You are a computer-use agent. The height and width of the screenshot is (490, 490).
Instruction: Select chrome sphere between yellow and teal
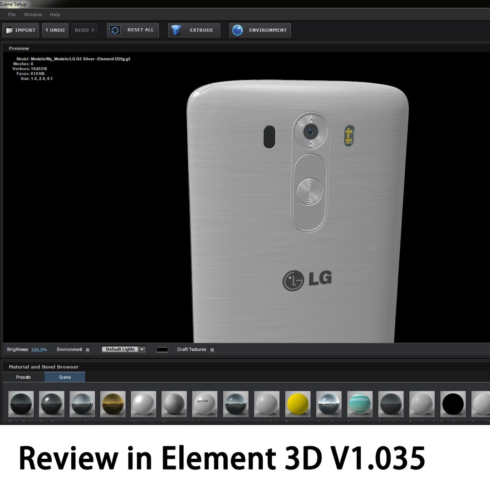329,404
